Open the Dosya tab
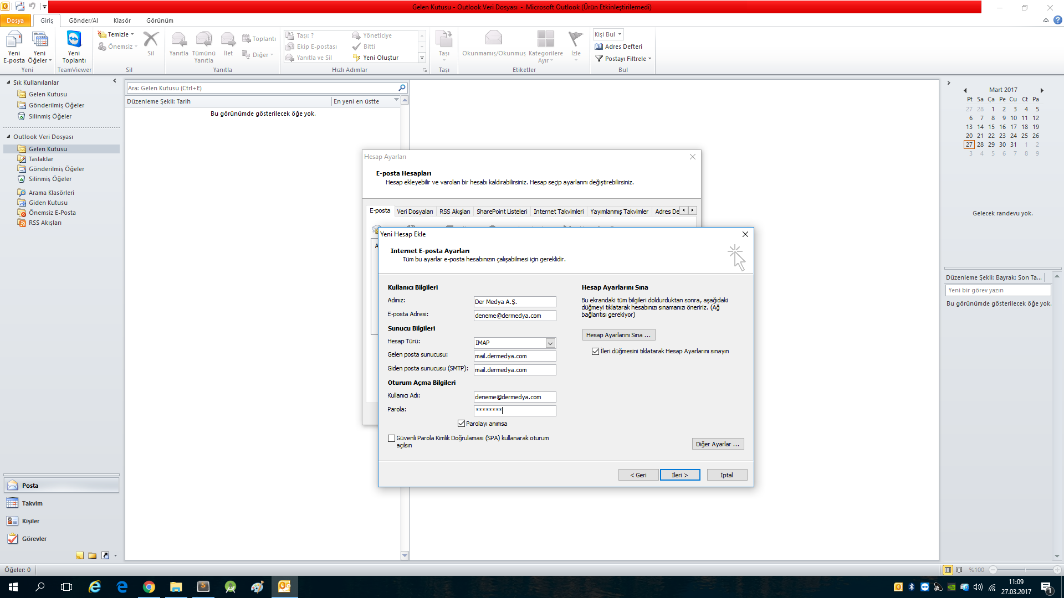 click(x=16, y=20)
